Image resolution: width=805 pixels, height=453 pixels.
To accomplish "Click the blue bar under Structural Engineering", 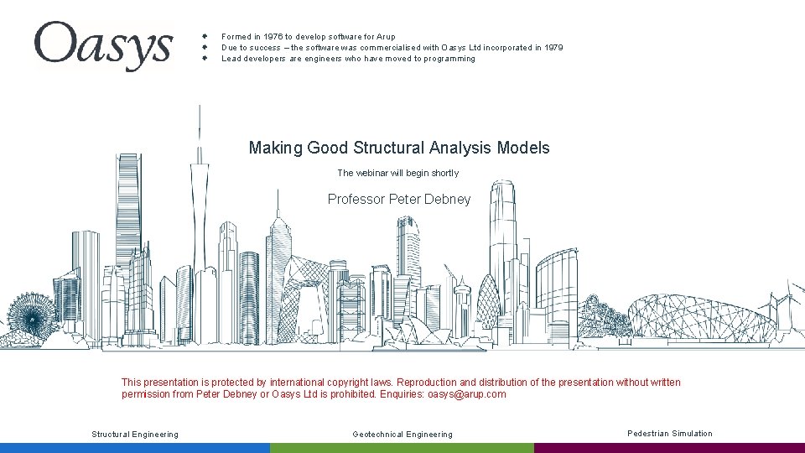I will click(x=135, y=448).
